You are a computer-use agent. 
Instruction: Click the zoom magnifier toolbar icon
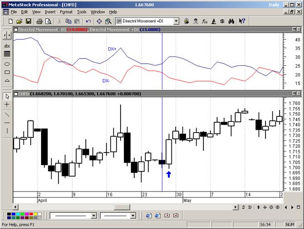point(108,21)
